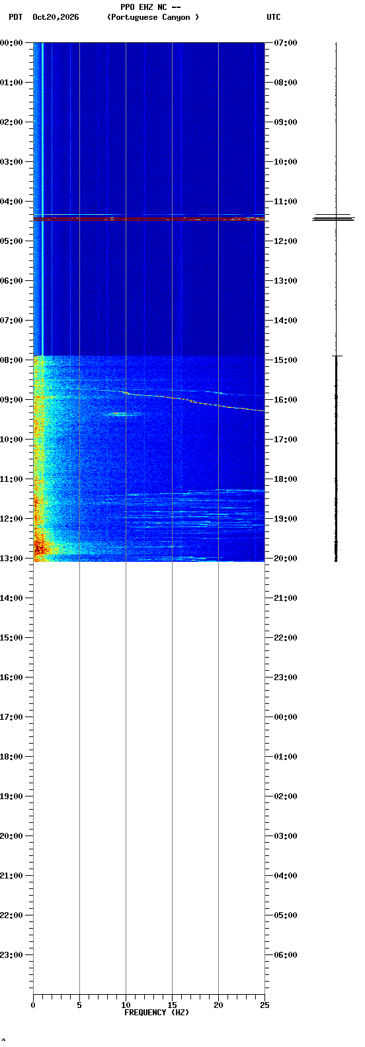
Task: Select the '15' frequency axis tick label
Action: tap(172, 1005)
